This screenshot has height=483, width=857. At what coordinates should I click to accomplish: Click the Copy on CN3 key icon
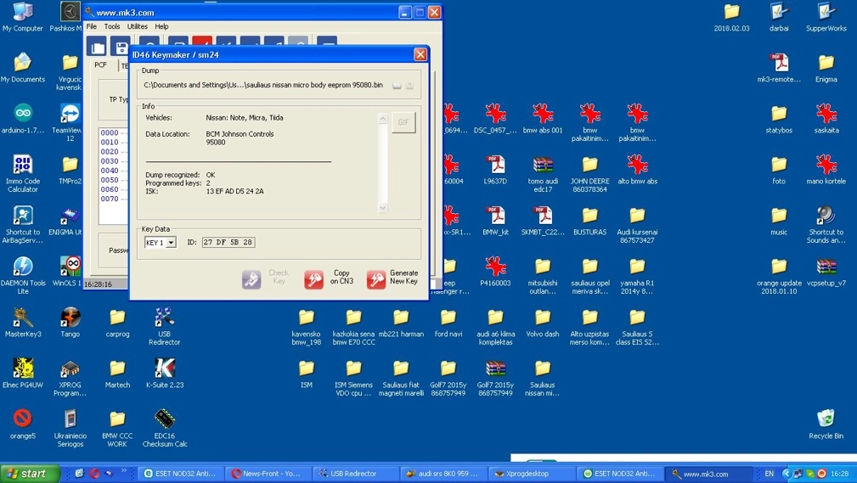pos(313,279)
